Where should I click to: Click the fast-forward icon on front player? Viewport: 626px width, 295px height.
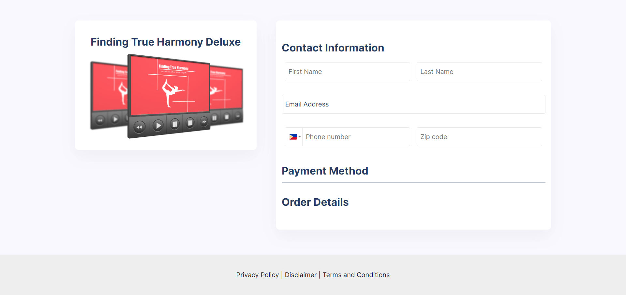coord(204,122)
